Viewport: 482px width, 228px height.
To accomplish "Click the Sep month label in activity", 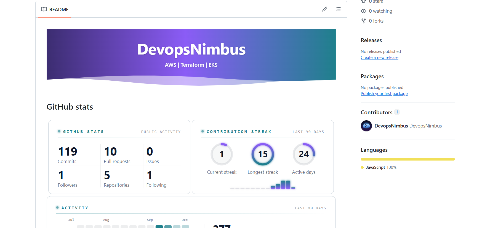I will point(150,220).
